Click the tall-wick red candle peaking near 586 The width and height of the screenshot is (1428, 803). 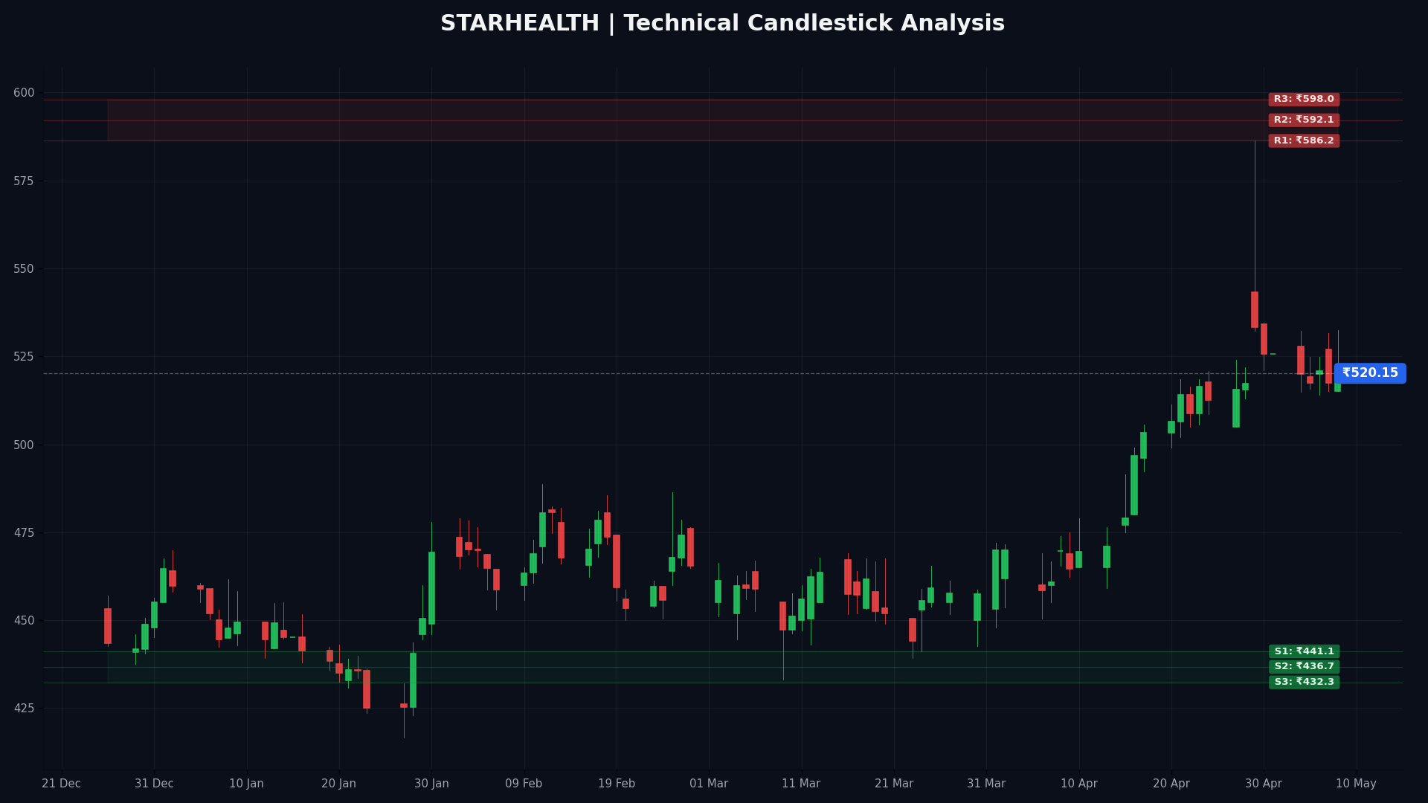pos(1255,309)
